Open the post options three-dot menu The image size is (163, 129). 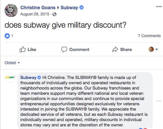pos(159,7)
